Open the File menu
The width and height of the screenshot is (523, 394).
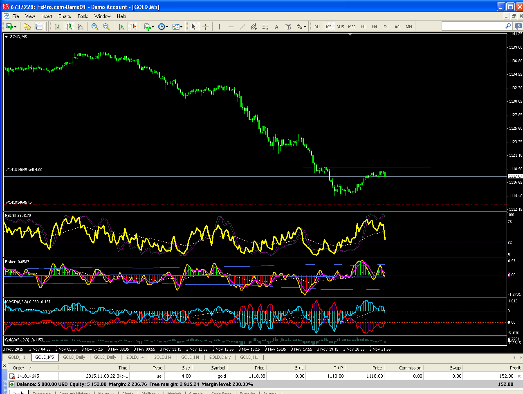tap(16, 16)
